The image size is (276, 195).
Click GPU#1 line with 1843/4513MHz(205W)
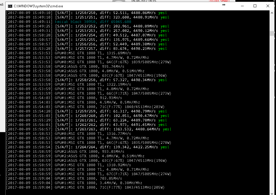[85, 187]
